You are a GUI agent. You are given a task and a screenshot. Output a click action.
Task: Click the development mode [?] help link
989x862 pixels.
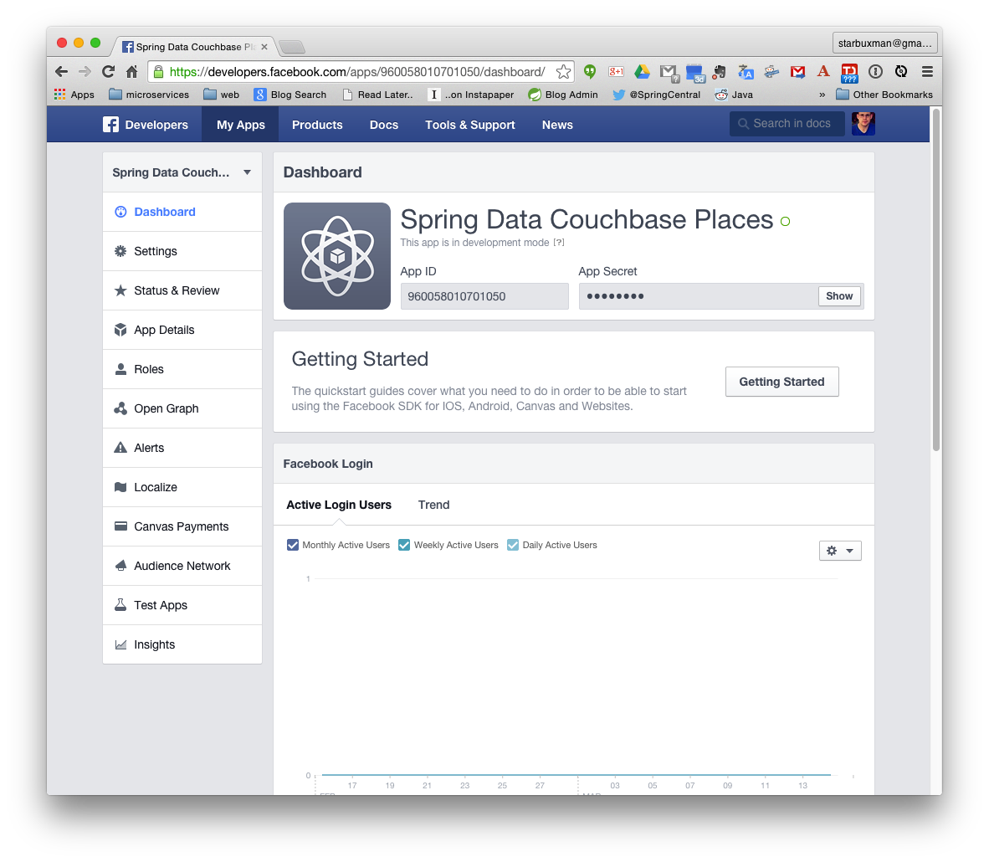coord(559,243)
